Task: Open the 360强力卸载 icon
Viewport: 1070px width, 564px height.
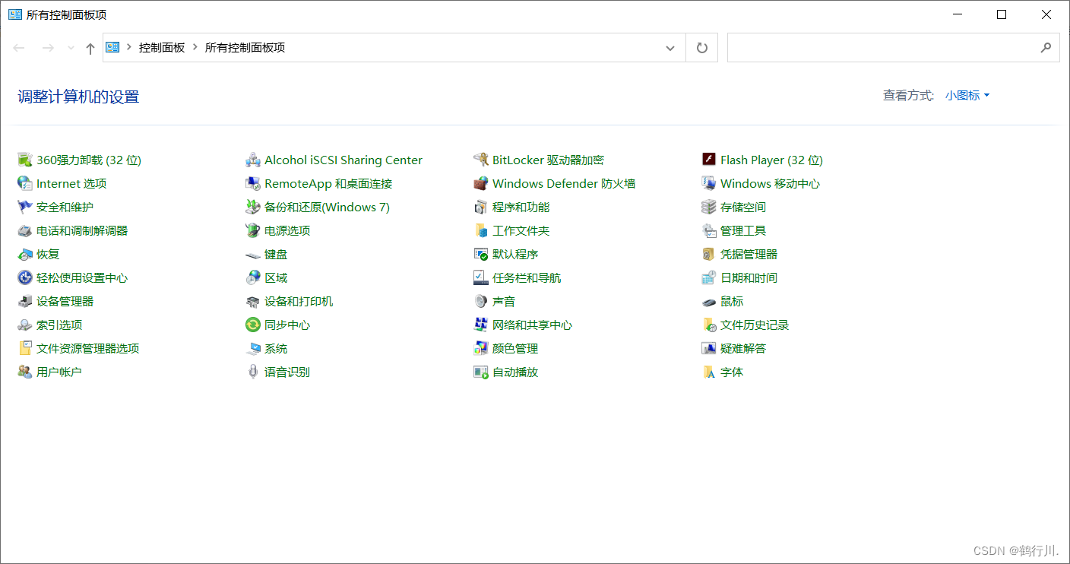Action: [x=24, y=160]
